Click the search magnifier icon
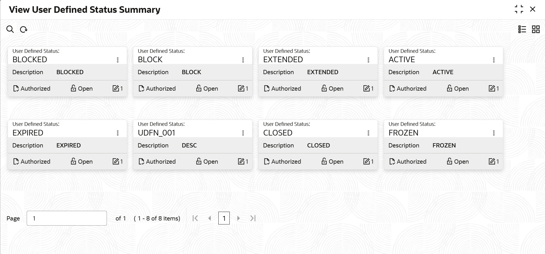This screenshot has height=254, width=545. pos(10,29)
